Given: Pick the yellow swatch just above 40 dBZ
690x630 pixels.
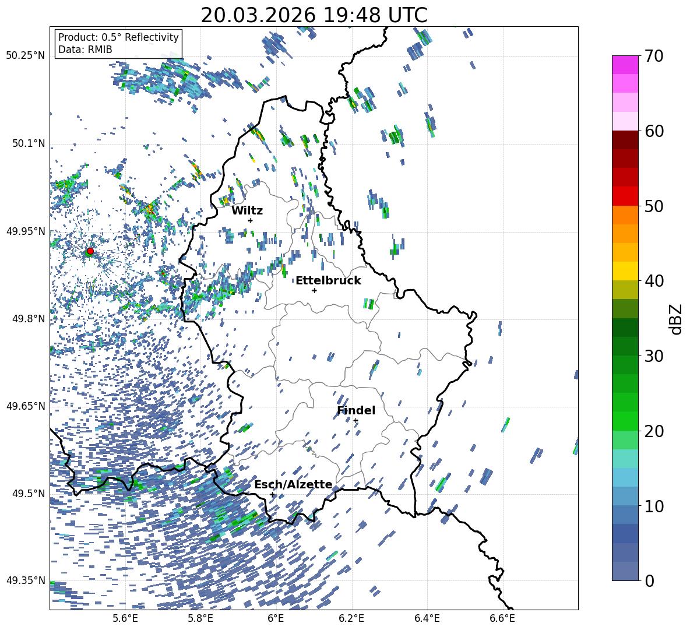Looking at the screenshot, I should coord(625,271).
